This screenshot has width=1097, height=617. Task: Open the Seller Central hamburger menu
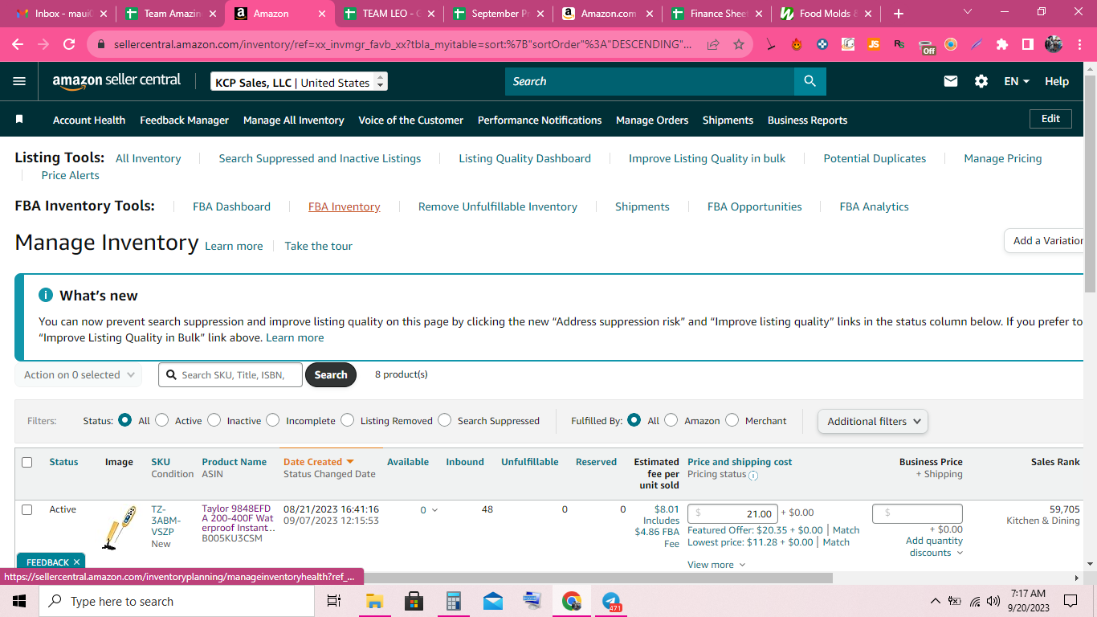click(20, 81)
